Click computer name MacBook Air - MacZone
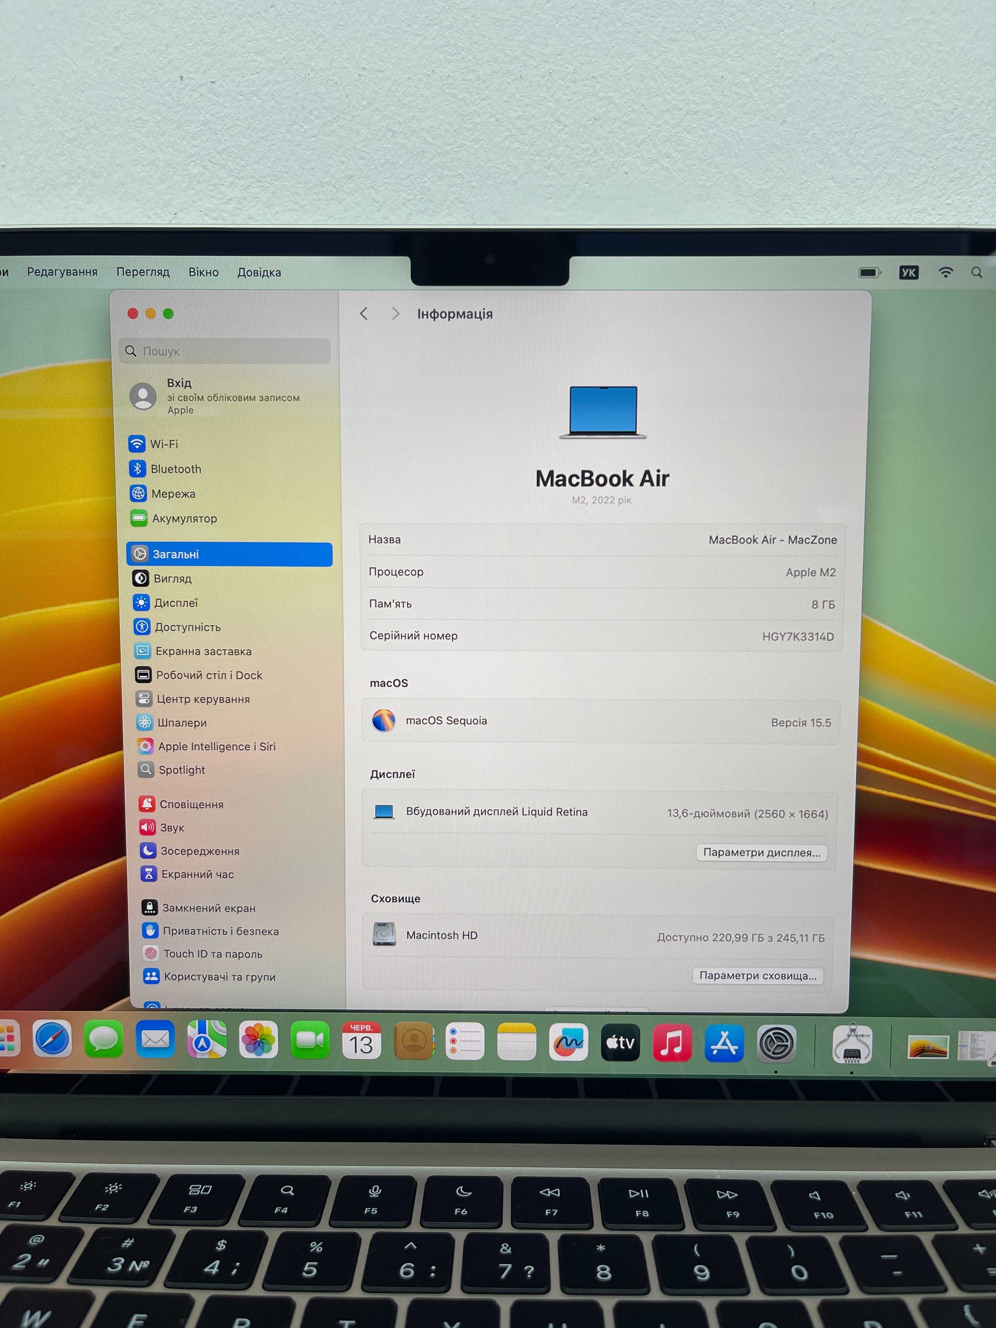This screenshot has height=1328, width=996. [x=773, y=540]
